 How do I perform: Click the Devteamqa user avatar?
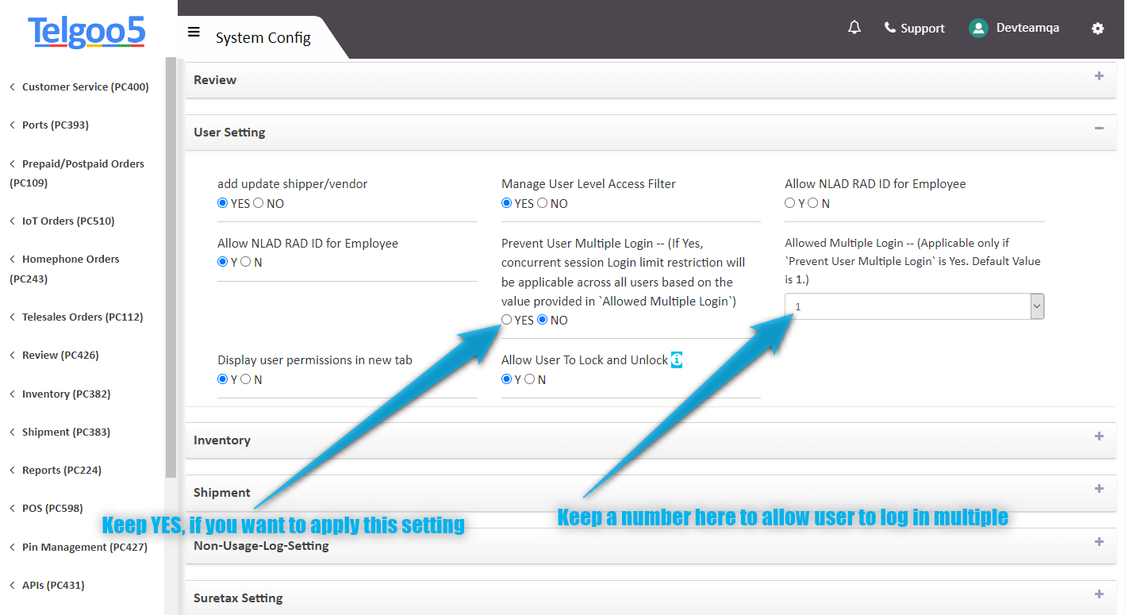coord(978,28)
